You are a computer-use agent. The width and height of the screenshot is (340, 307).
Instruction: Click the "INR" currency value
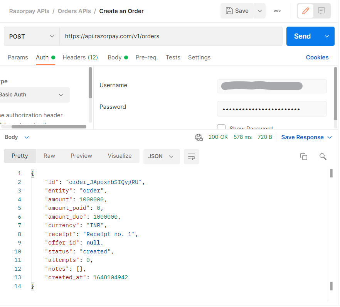coord(95,226)
